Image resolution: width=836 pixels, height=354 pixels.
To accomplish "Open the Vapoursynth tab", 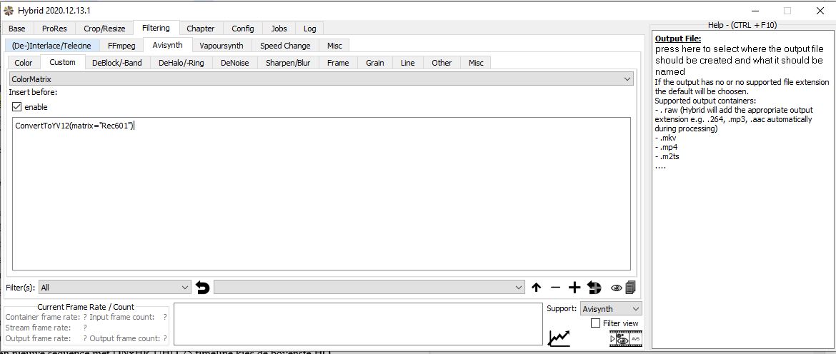I will click(221, 46).
